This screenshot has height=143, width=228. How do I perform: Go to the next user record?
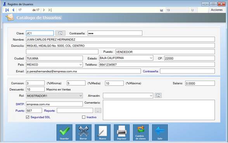[44, 10]
